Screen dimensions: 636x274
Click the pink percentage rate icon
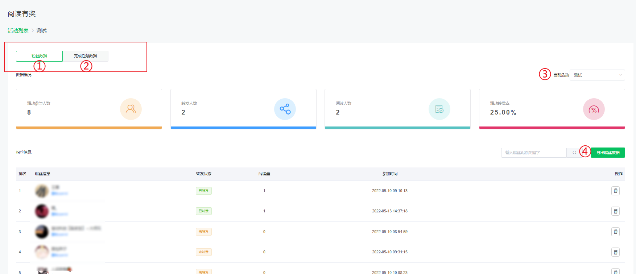594,109
